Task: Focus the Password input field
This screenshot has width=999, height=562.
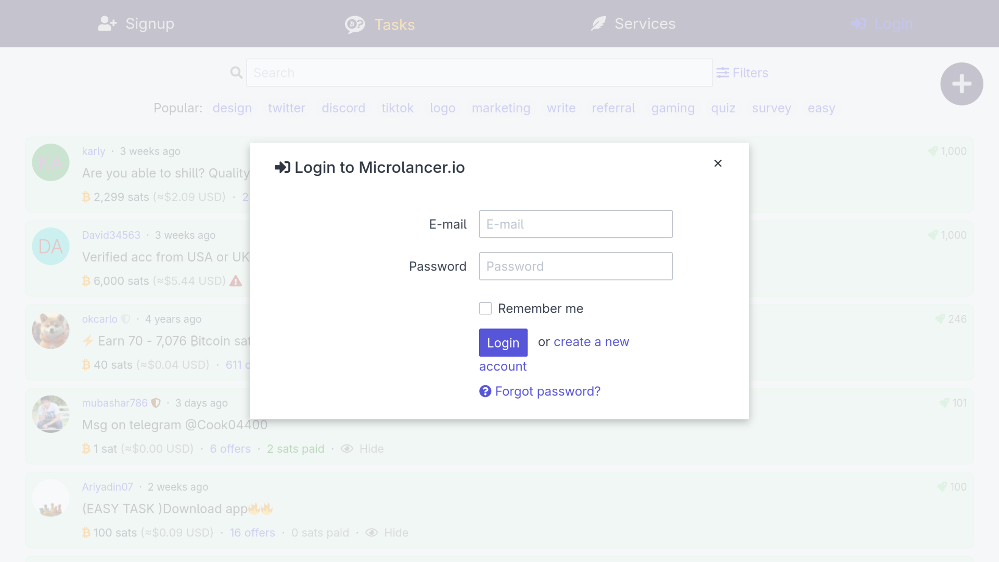Action: click(x=575, y=266)
